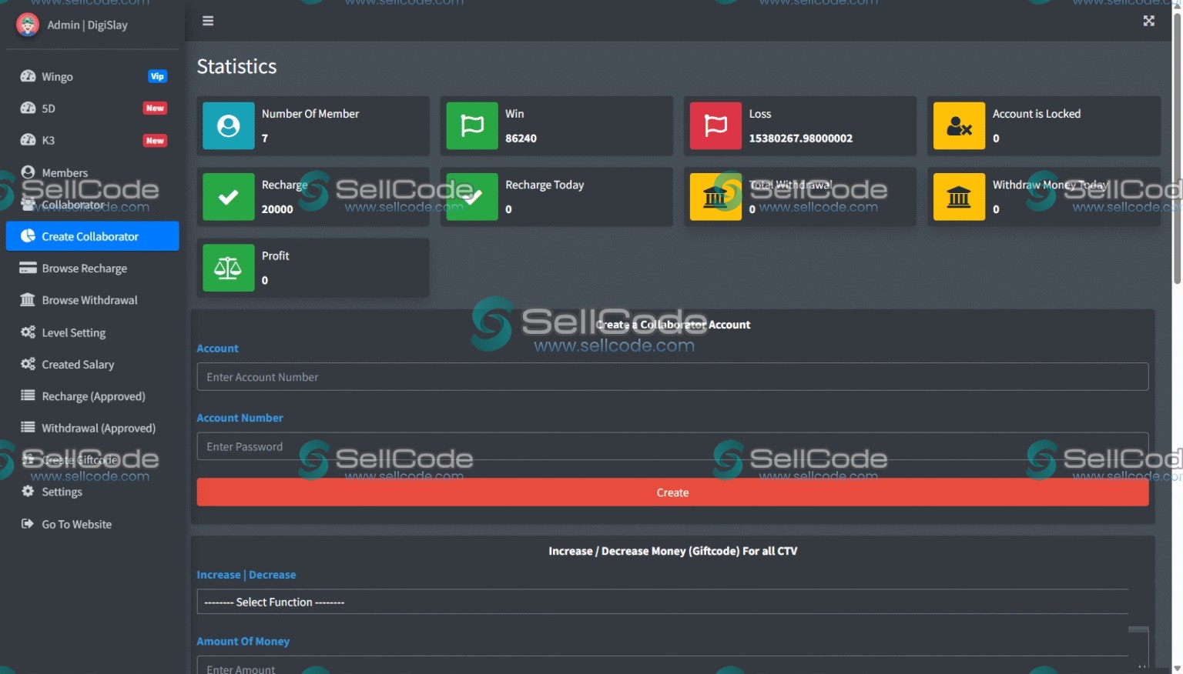
Task: Click the Withdraw Money Today bank icon
Action: pyautogui.click(x=959, y=197)
